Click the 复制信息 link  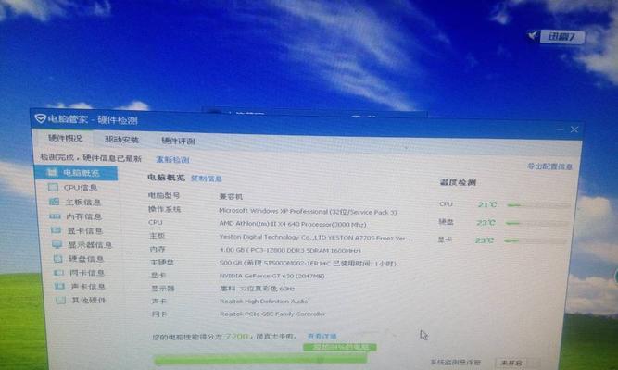[206, 179]
